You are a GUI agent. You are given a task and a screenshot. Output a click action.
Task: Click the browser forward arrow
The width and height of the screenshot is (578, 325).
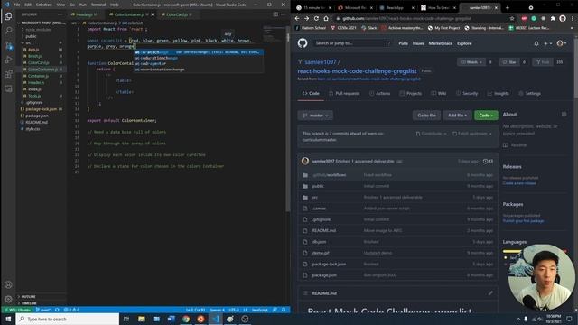tap(307, 18)
